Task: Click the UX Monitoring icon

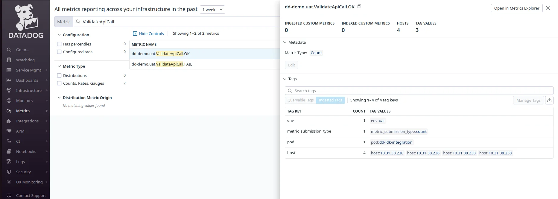Action: coord(9,182)
